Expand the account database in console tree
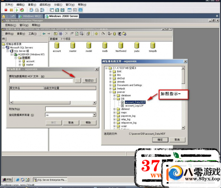 click(20, 61)
